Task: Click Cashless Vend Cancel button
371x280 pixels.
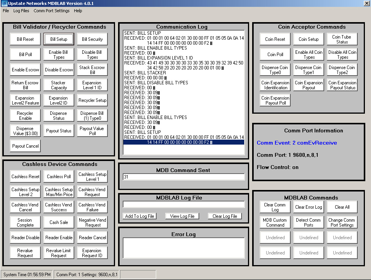Action: point(25,207)
